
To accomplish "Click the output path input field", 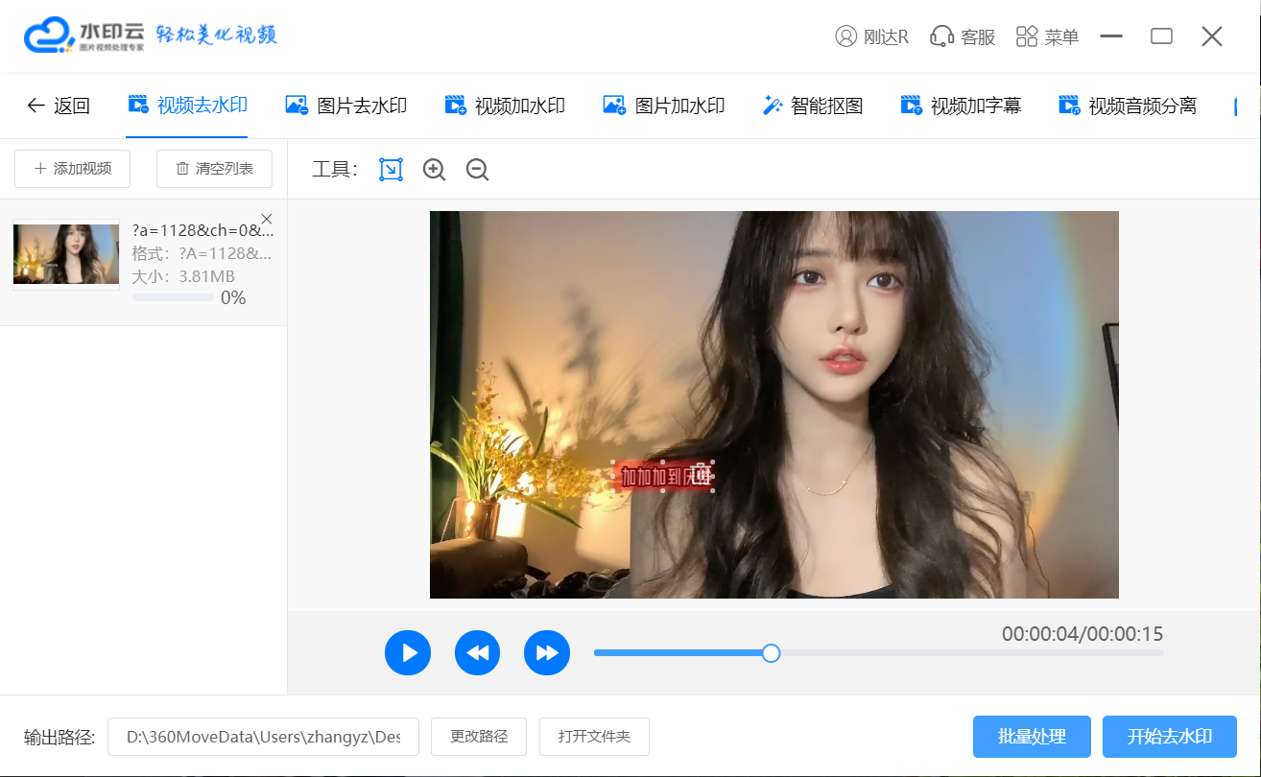I will pyautogui.click(x=263, y=737).
